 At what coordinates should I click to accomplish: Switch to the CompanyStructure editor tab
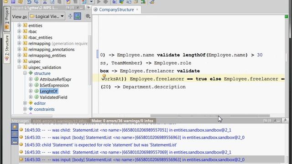116,10
